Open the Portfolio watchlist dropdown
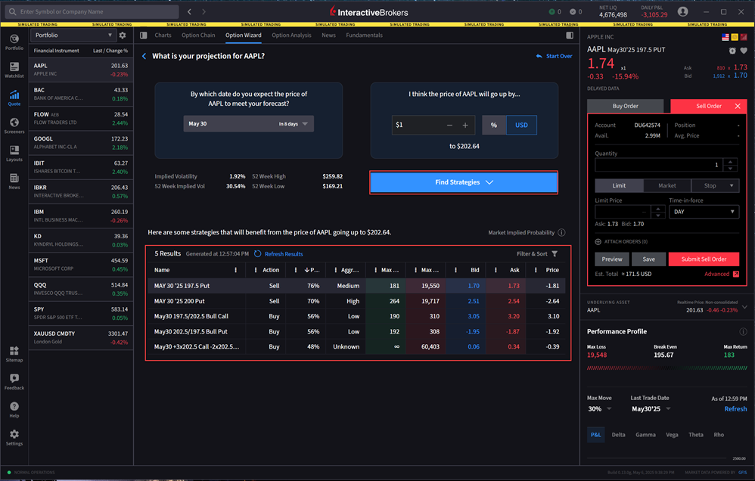 (x=73, y=35)
